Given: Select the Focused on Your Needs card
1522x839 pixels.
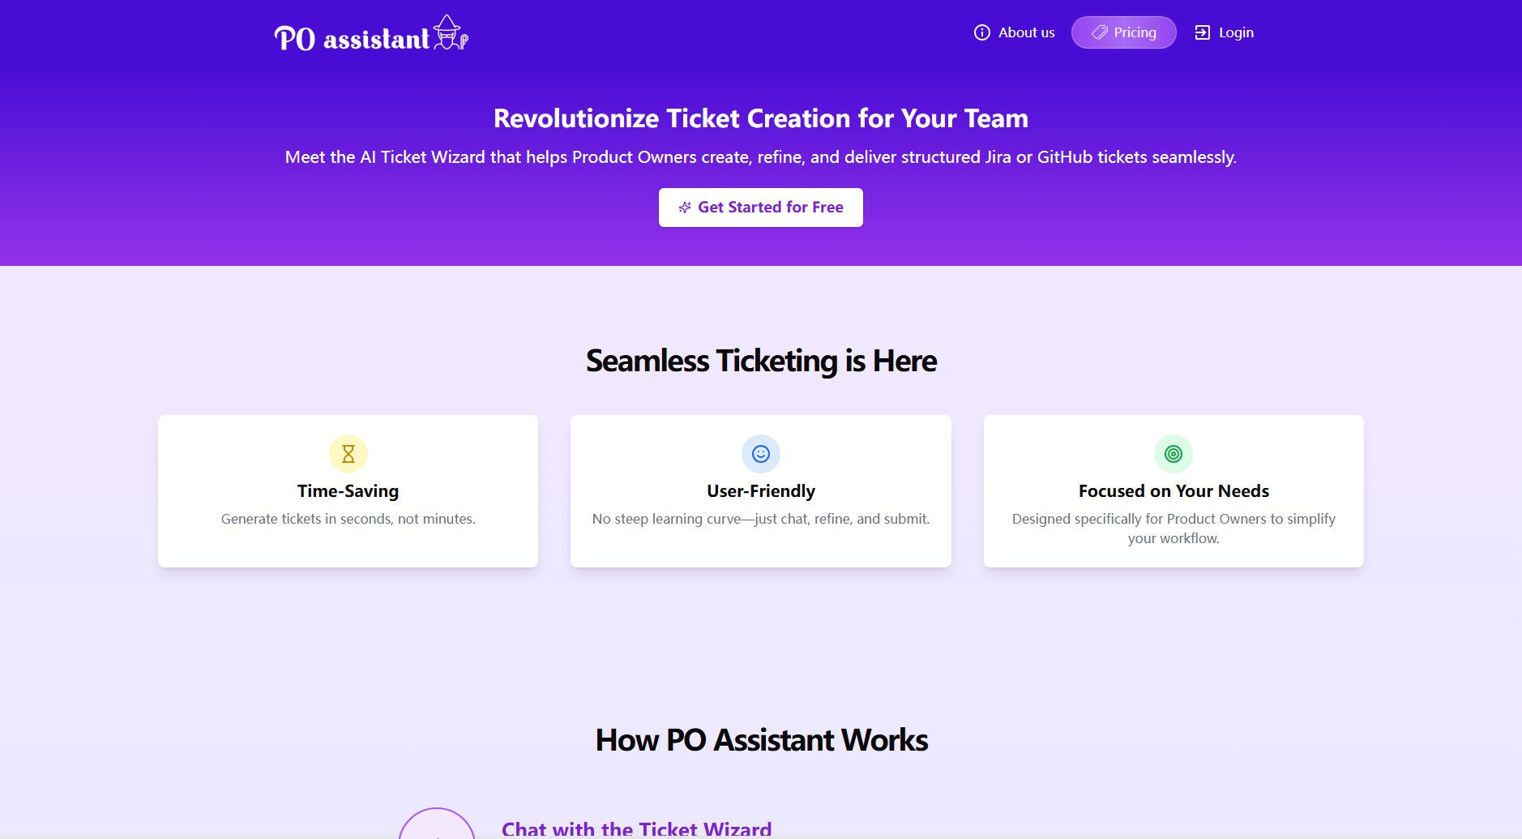Looking at the screenshot, I should click(1173, 490).
